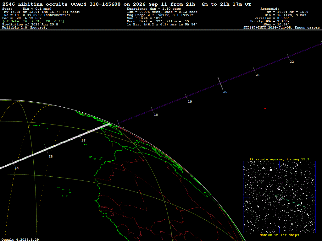The height and width of the screenshot is (241, 322).
Task: Click the circled target star in the chart
Action: 279,197
